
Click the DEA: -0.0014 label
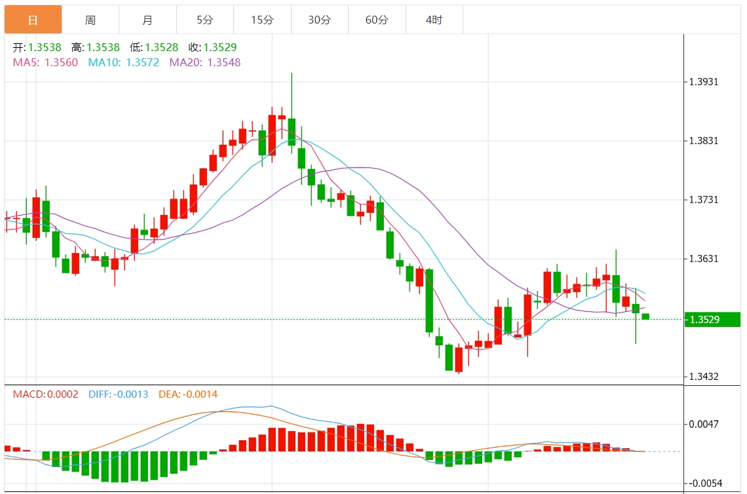[188, 394]
